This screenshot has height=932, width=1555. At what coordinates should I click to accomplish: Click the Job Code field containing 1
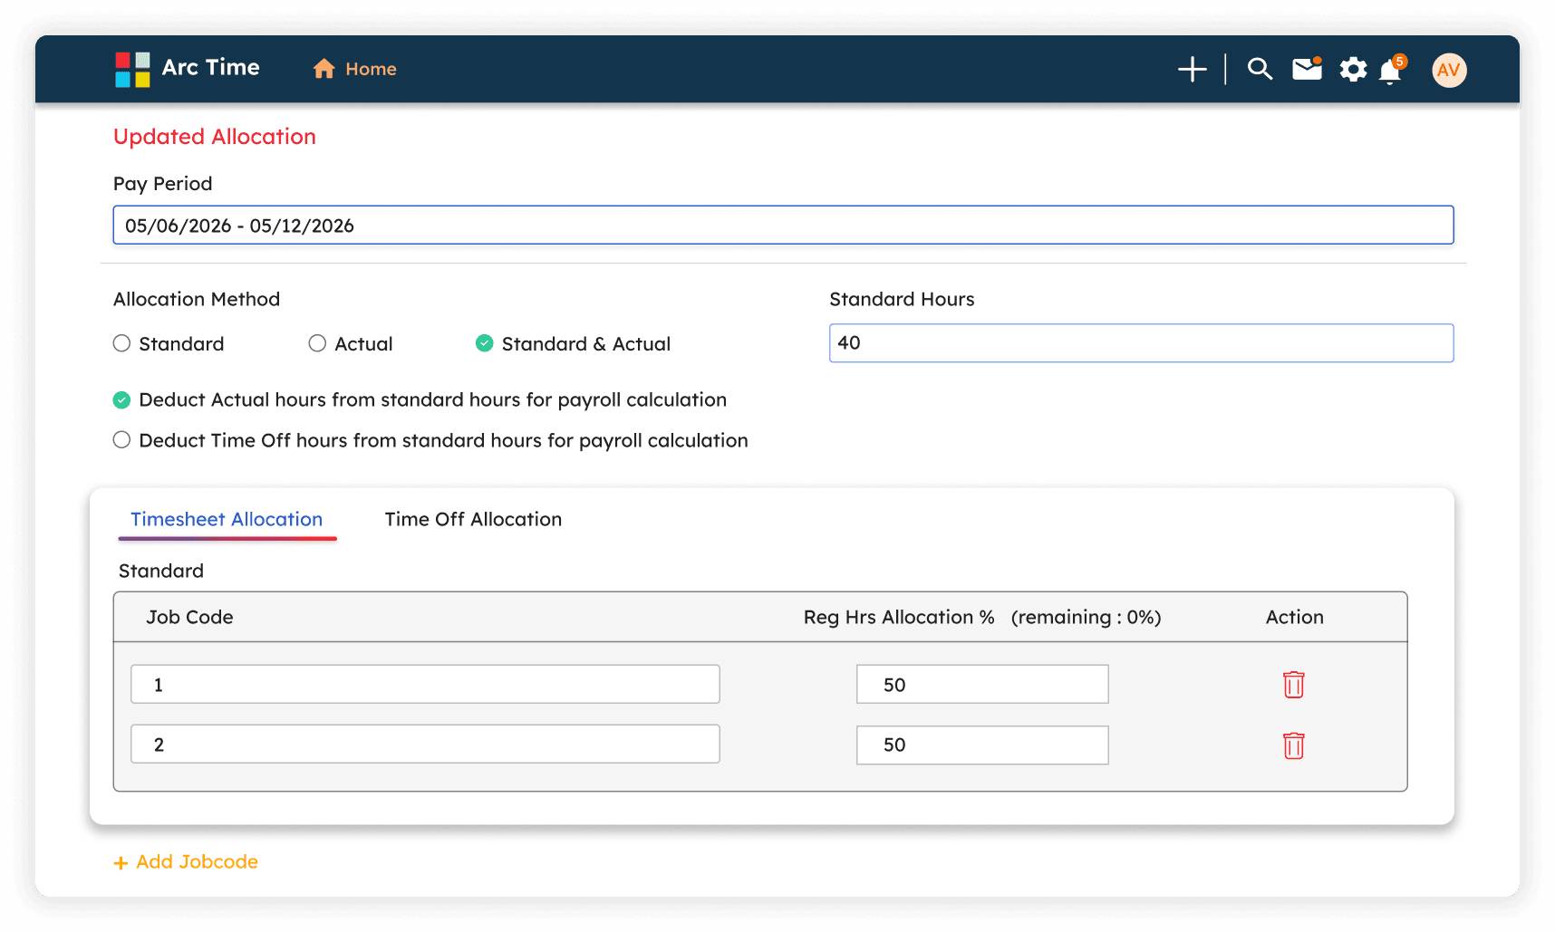(x=425, y=684)
